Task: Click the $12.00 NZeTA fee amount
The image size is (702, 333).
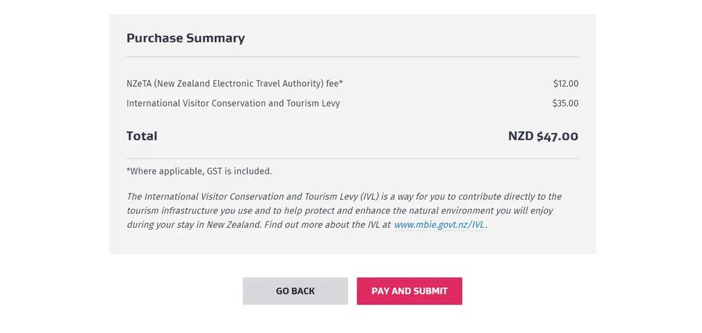Action: (565, 83)
